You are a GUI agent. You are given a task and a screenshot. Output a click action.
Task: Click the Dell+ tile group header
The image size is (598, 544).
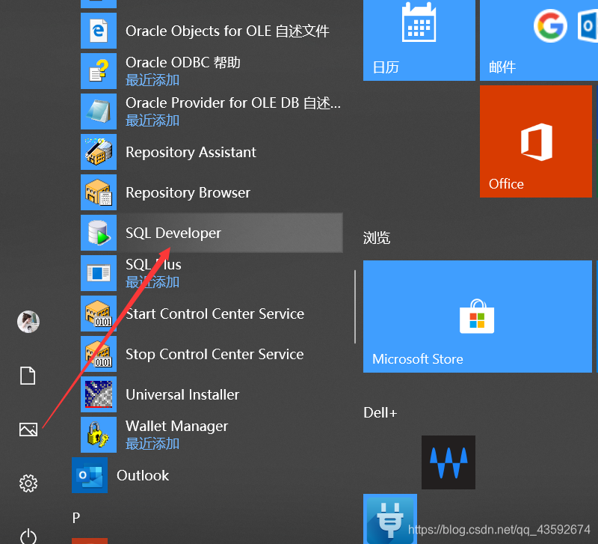coord(380,412)
